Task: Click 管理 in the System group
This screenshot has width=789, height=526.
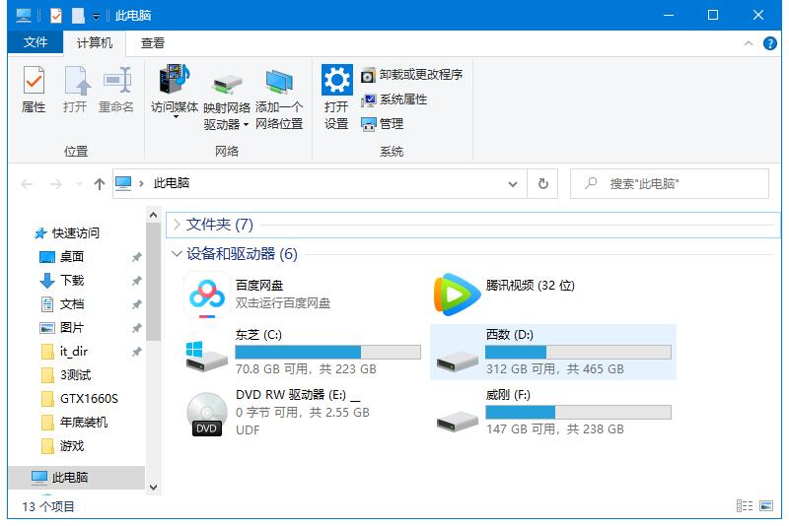Action: click(x=383, y=123)
